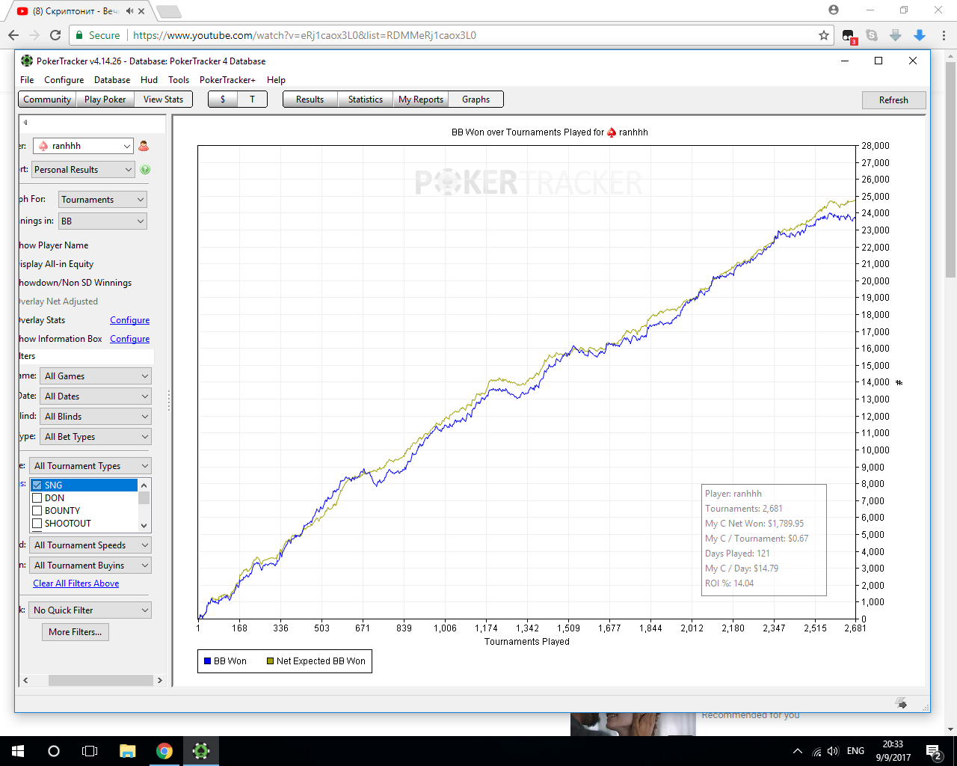Open the Action Center notifications
Viewport: 957px width, 766px height.
934,751
